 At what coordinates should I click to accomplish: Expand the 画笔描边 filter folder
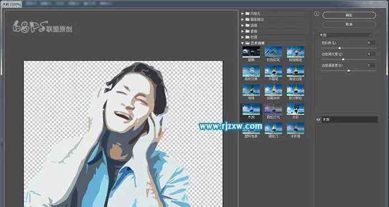pyautogui.click(x=243, y=19)
